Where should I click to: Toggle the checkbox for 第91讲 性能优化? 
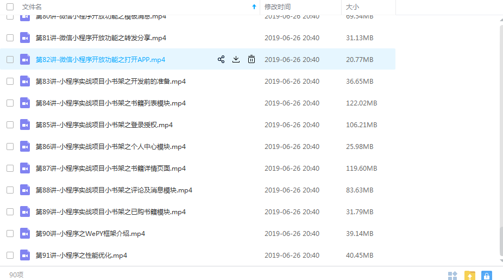click(x=10, y=255)
